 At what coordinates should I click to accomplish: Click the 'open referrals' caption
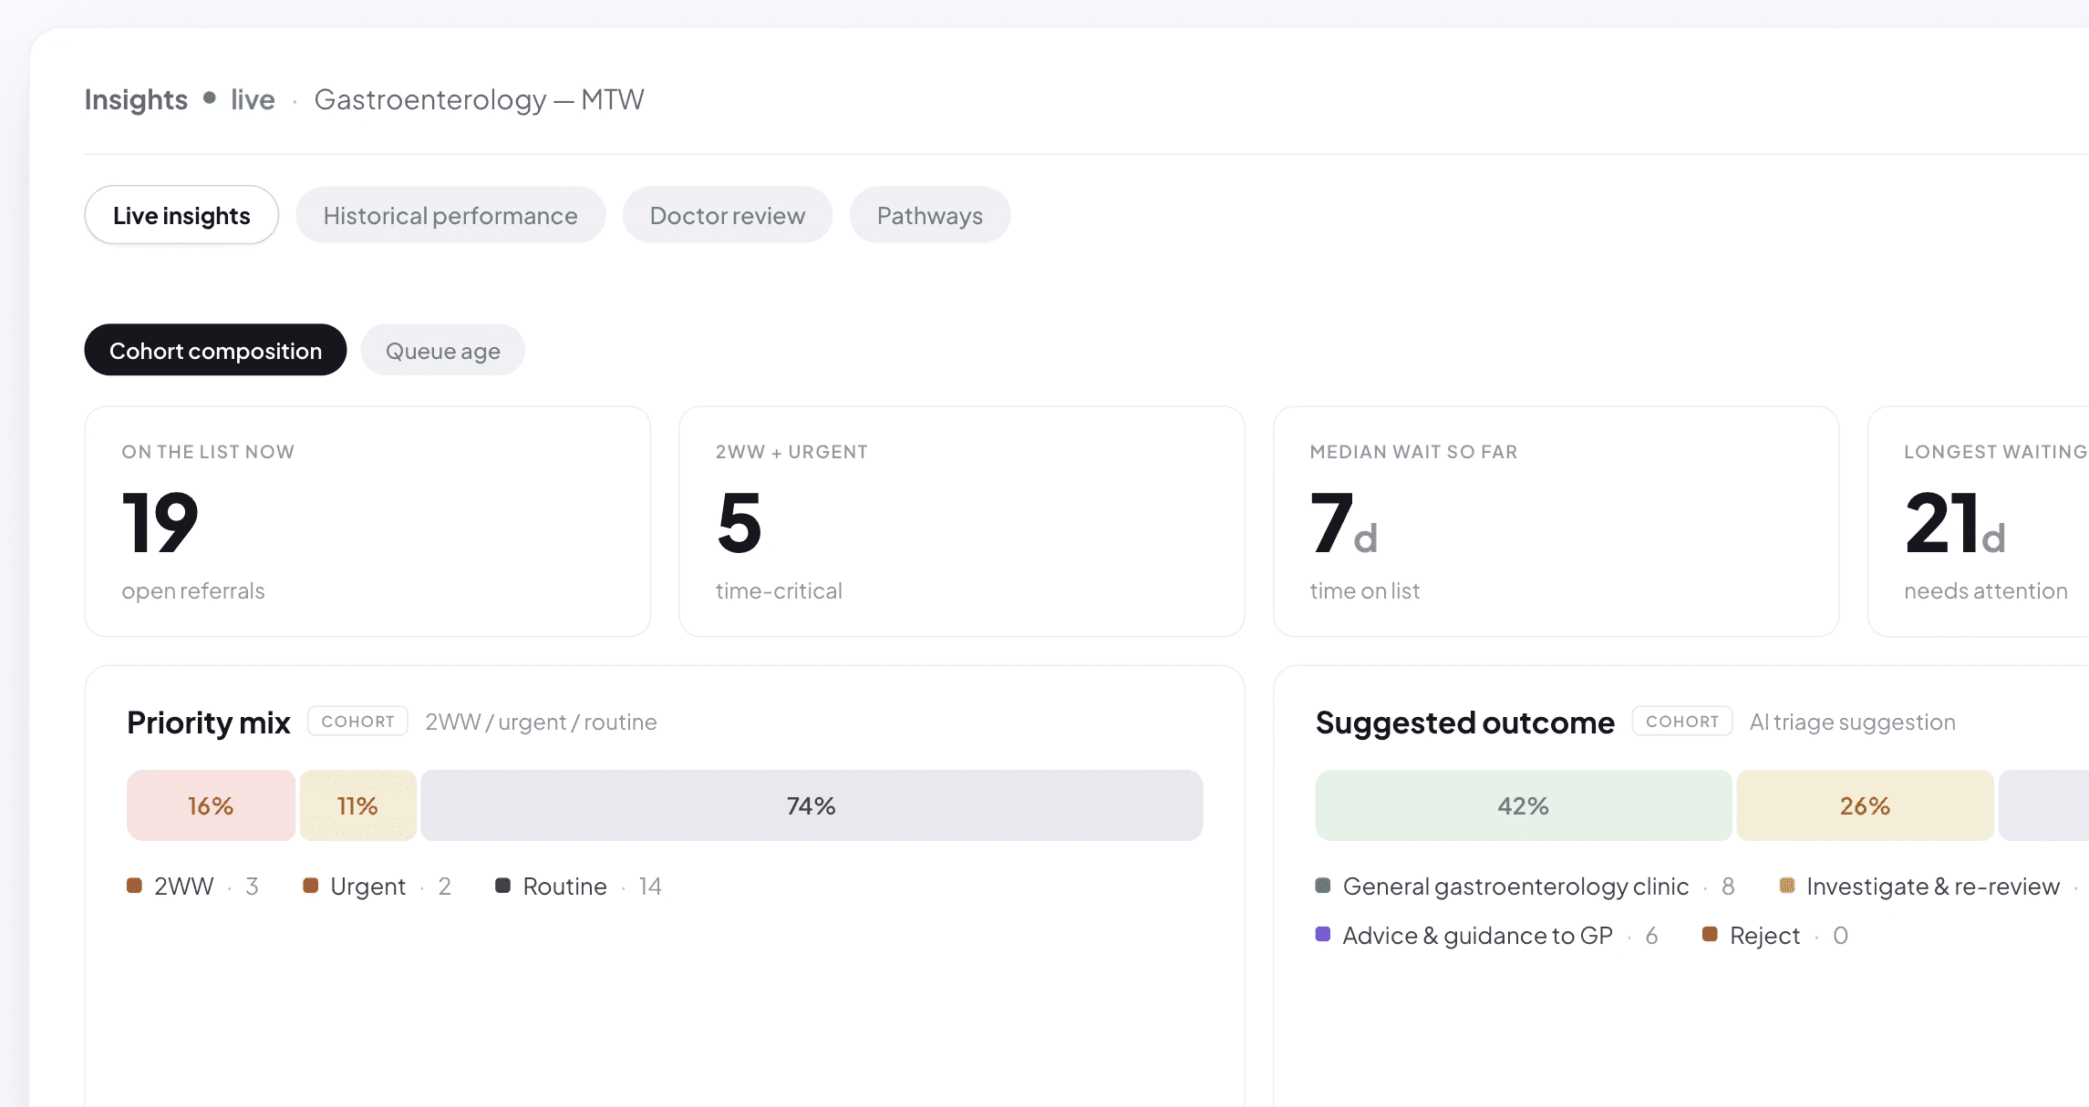(193, 590)
